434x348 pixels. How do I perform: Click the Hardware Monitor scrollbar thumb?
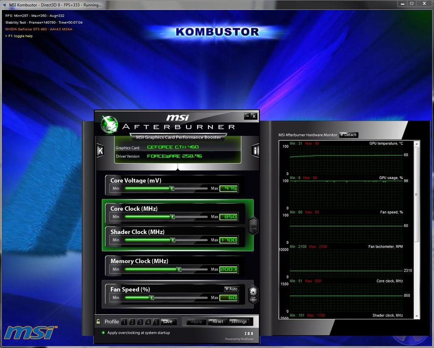[x=416, y=195]
